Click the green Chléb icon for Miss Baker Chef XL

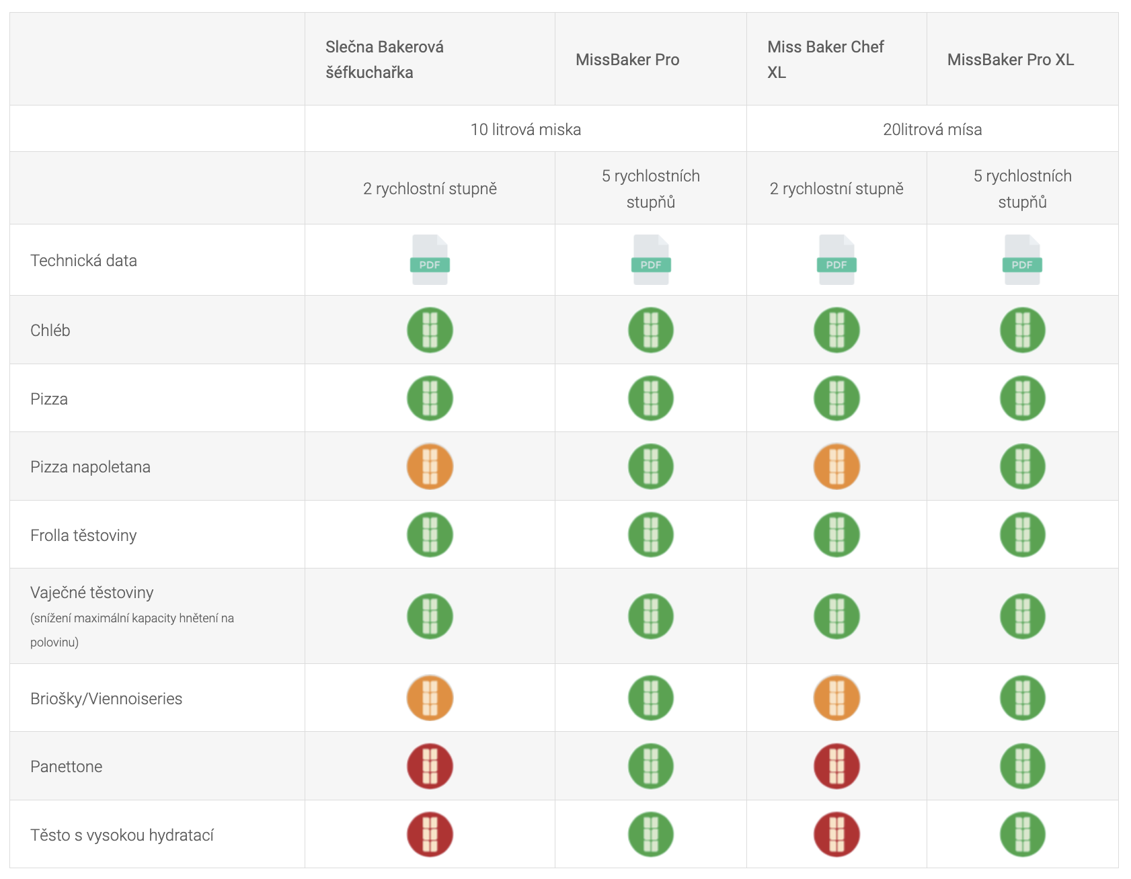[x=836, y=330]
